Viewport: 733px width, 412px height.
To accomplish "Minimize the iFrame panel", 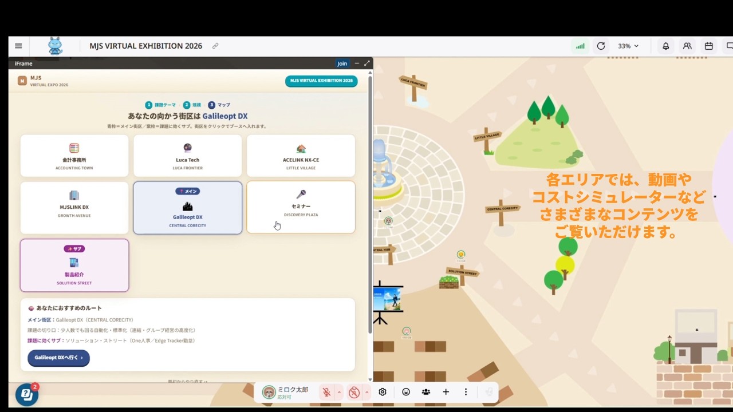I will (x=357, y=63).
